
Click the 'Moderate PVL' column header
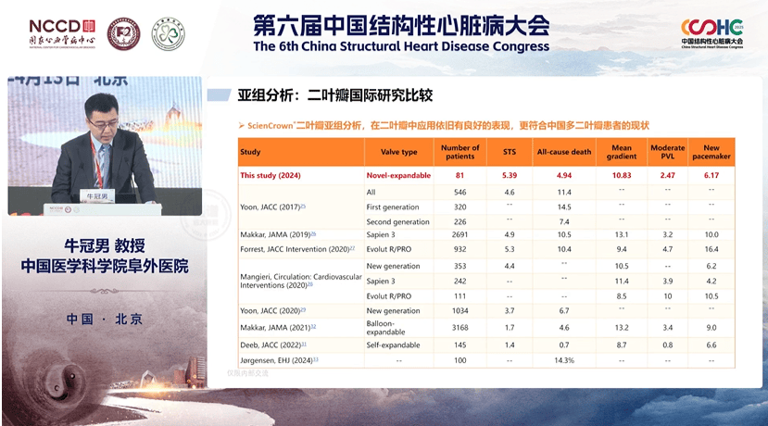point(668,152)
